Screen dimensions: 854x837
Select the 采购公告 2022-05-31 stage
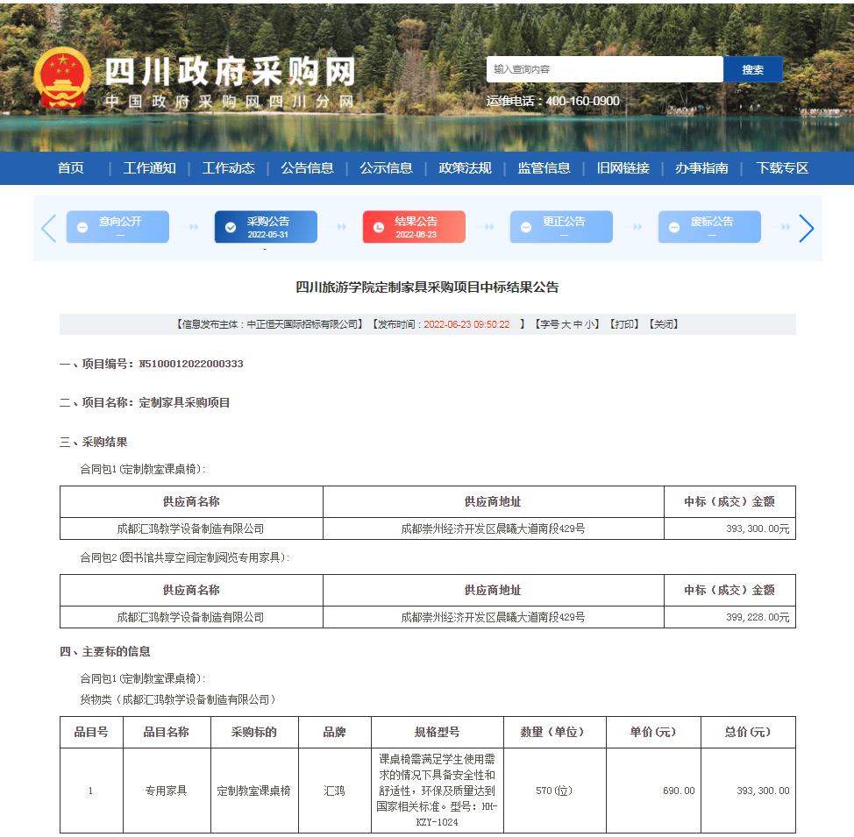(x=266, y=226)
